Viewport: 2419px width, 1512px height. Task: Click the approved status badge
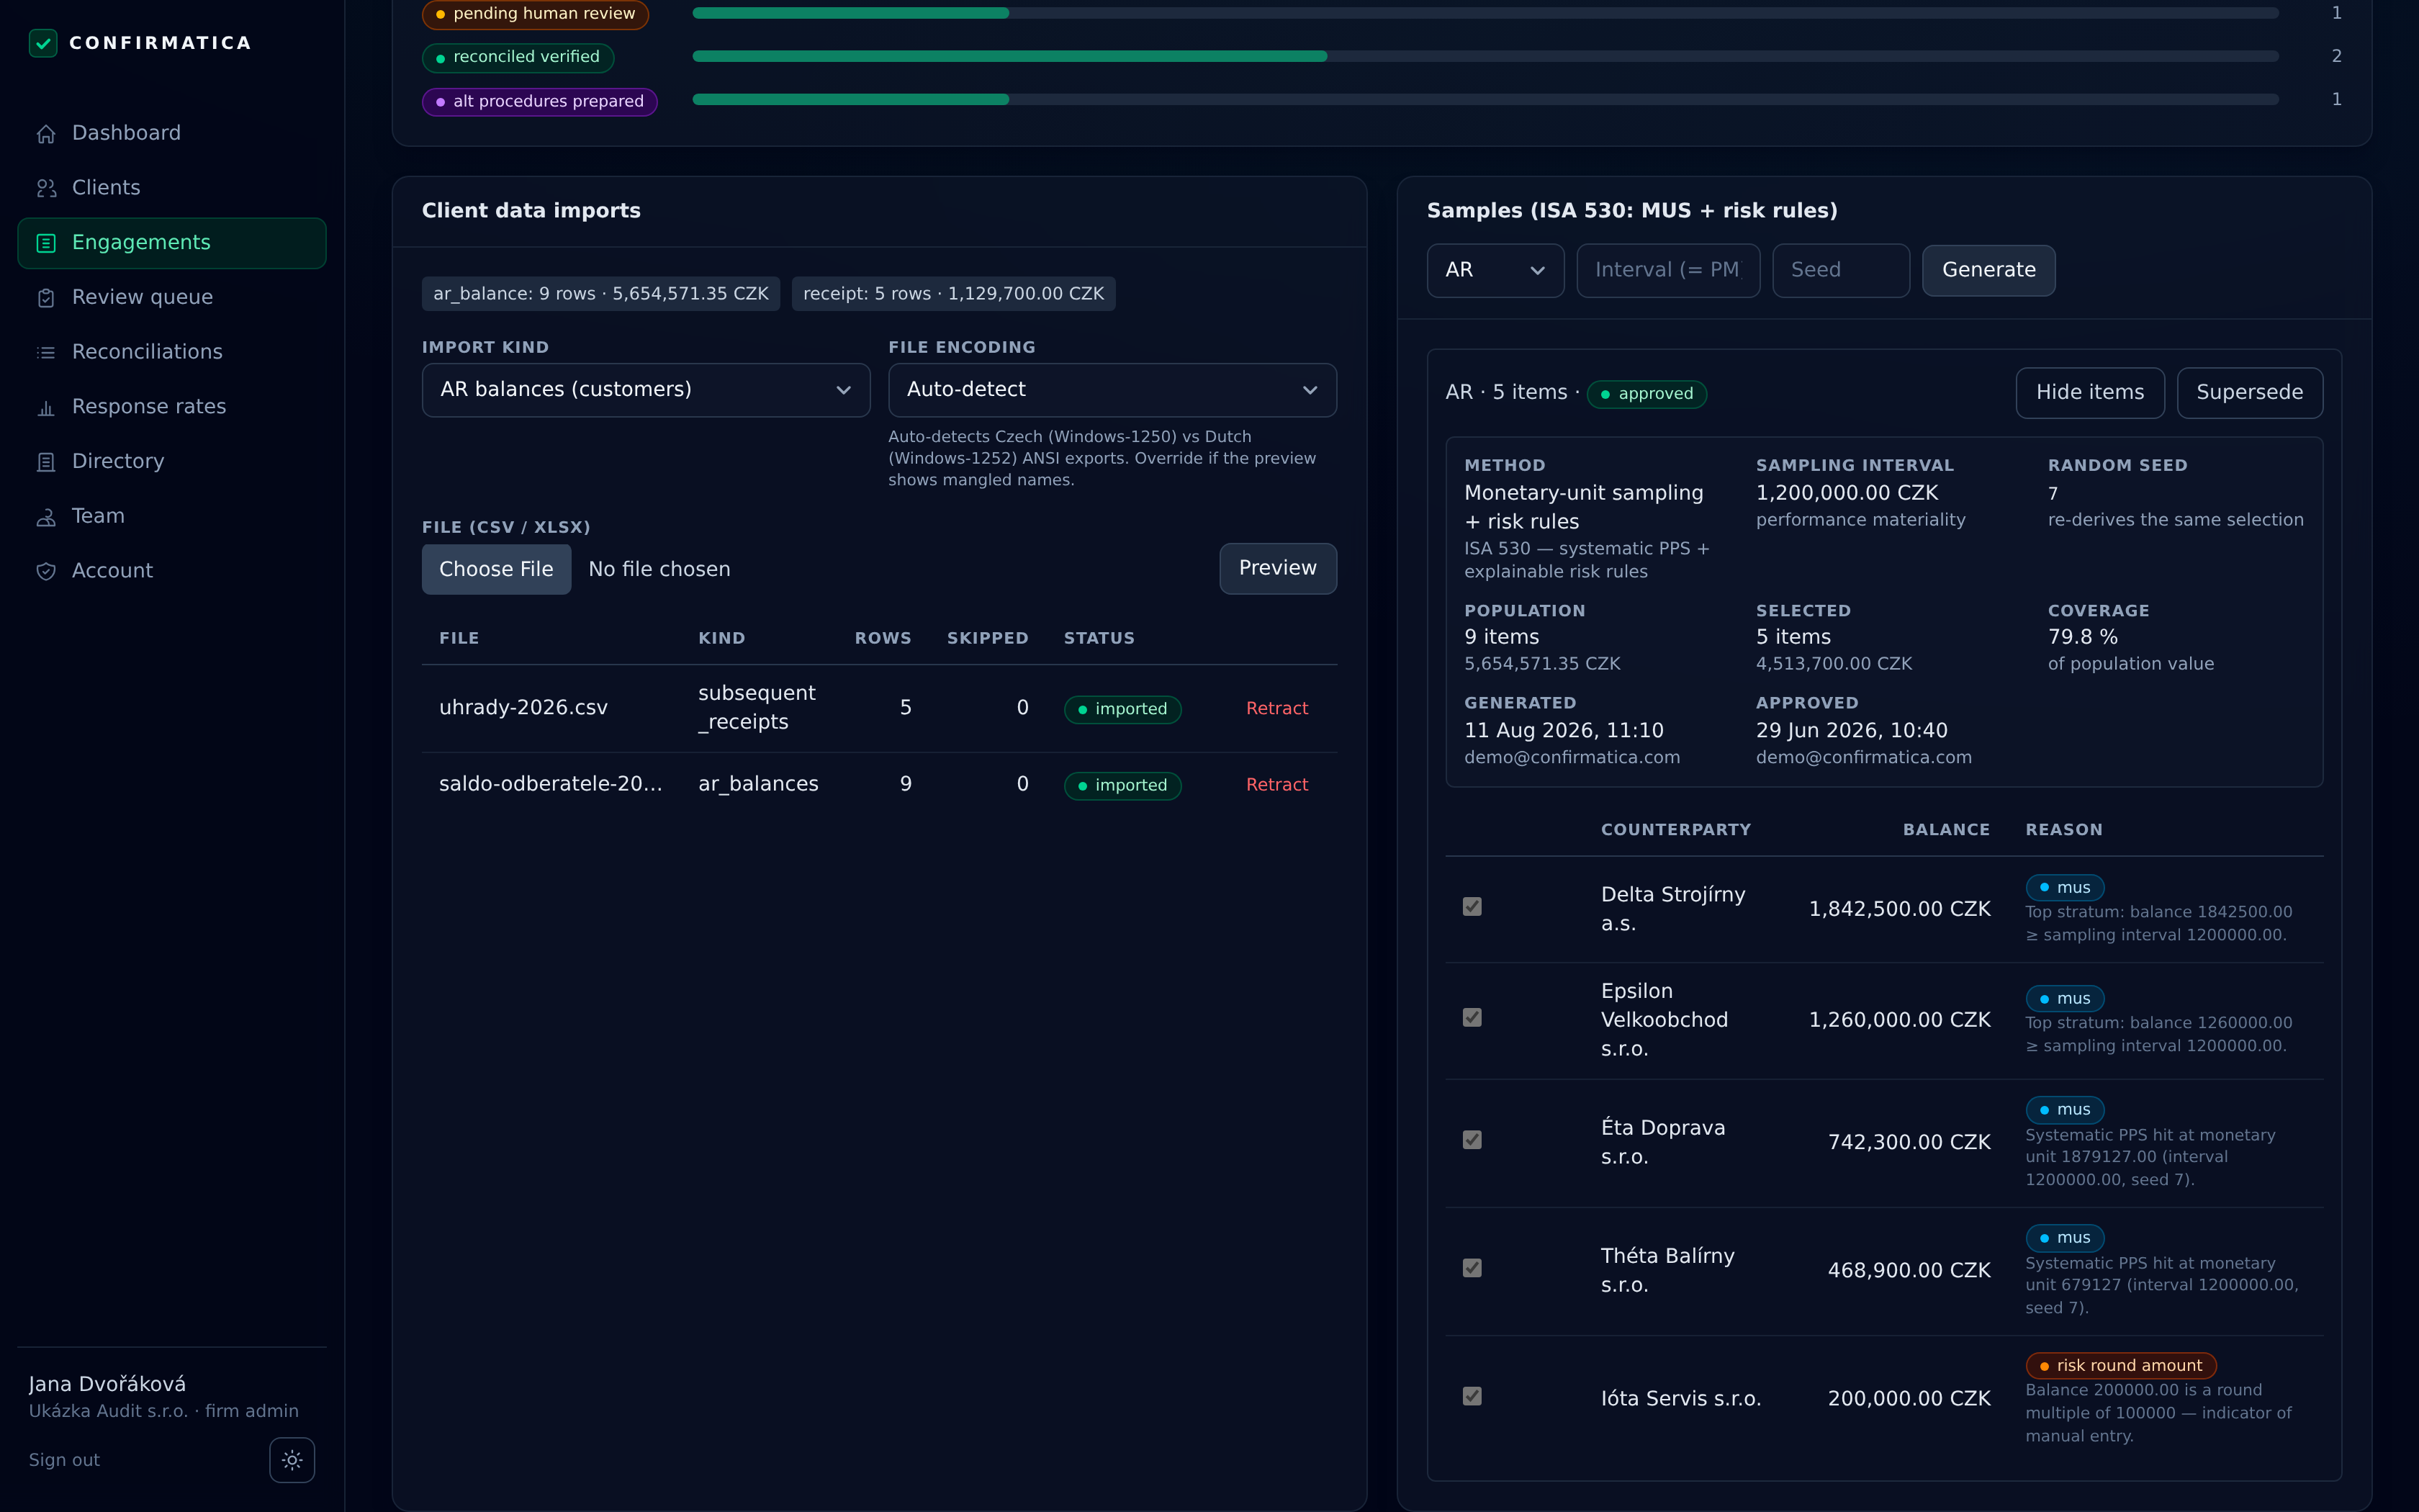1647,394
